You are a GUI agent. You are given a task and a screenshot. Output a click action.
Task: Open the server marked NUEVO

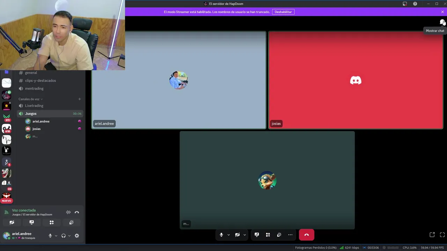coord(7,197)
